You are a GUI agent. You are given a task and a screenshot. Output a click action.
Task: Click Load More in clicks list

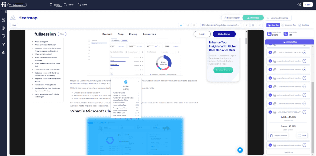point(288,152)
